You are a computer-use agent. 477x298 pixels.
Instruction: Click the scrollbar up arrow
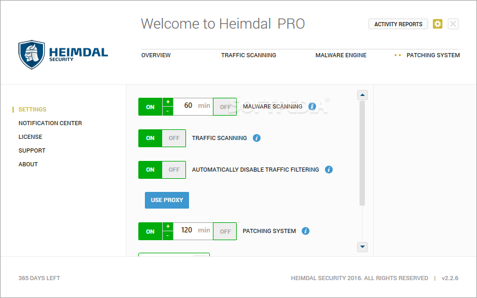coord(363,95)
